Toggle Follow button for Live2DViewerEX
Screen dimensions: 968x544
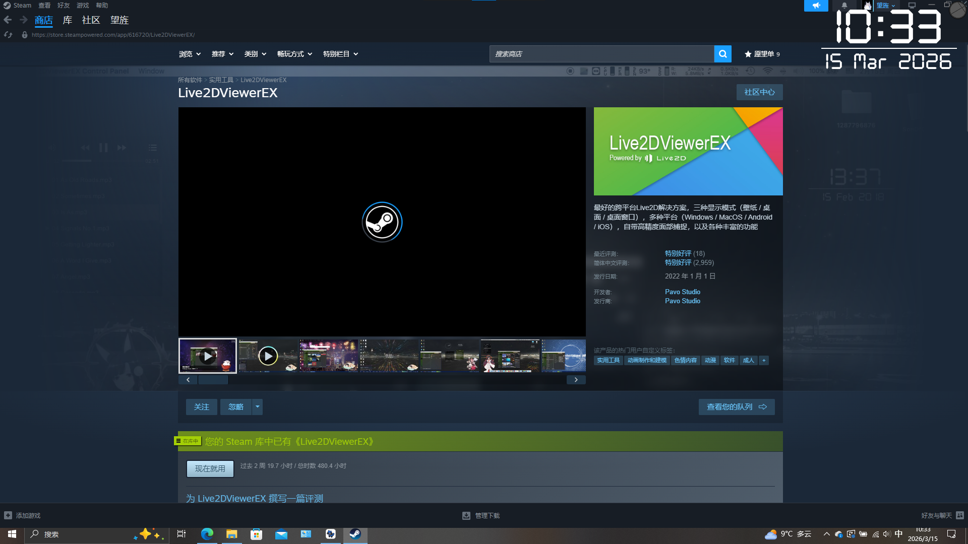pos(201,407)
